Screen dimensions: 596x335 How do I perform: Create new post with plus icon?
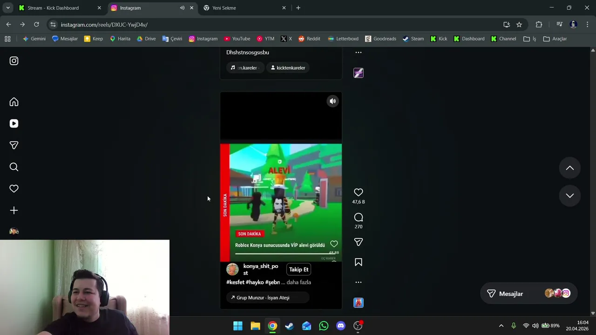point(14,210)
